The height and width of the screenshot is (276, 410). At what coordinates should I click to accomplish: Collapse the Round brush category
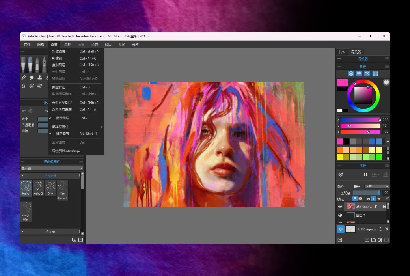(x=22, y=176)
